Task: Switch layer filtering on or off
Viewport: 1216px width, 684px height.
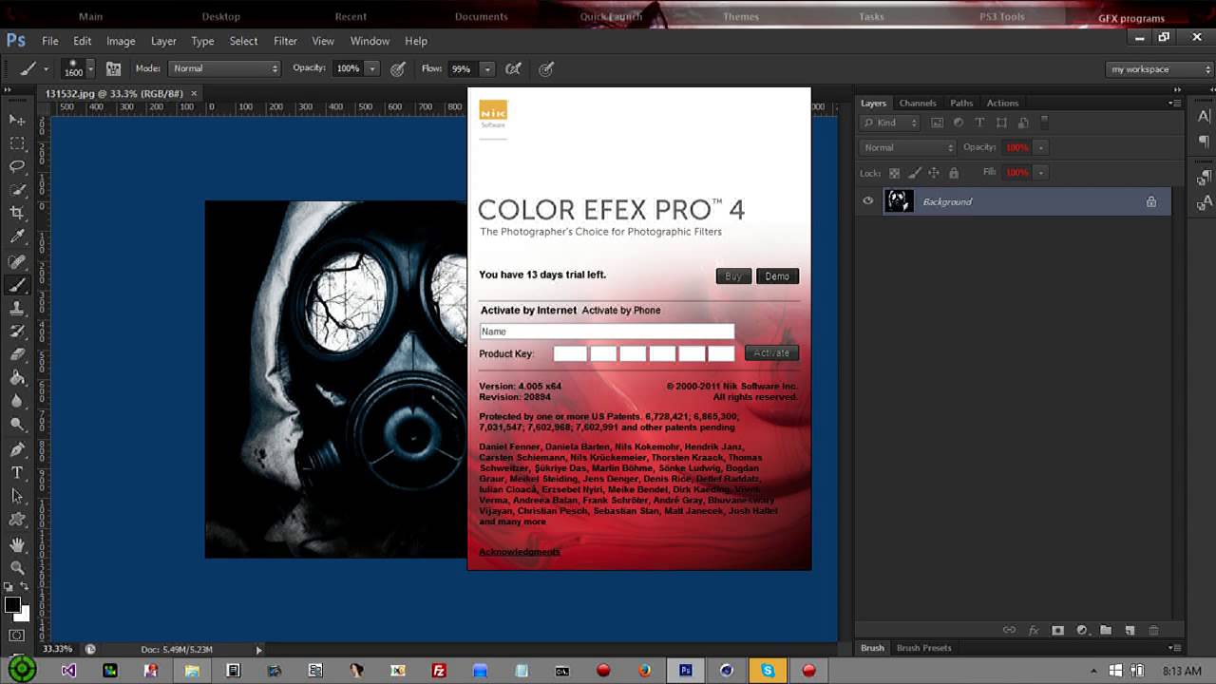Action: pyautogui.click(x=1044, y=122)
